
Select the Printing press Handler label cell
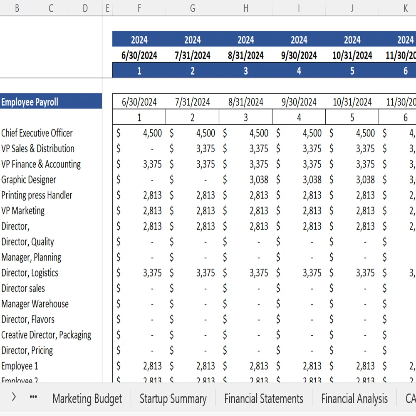tap(37, 195)
